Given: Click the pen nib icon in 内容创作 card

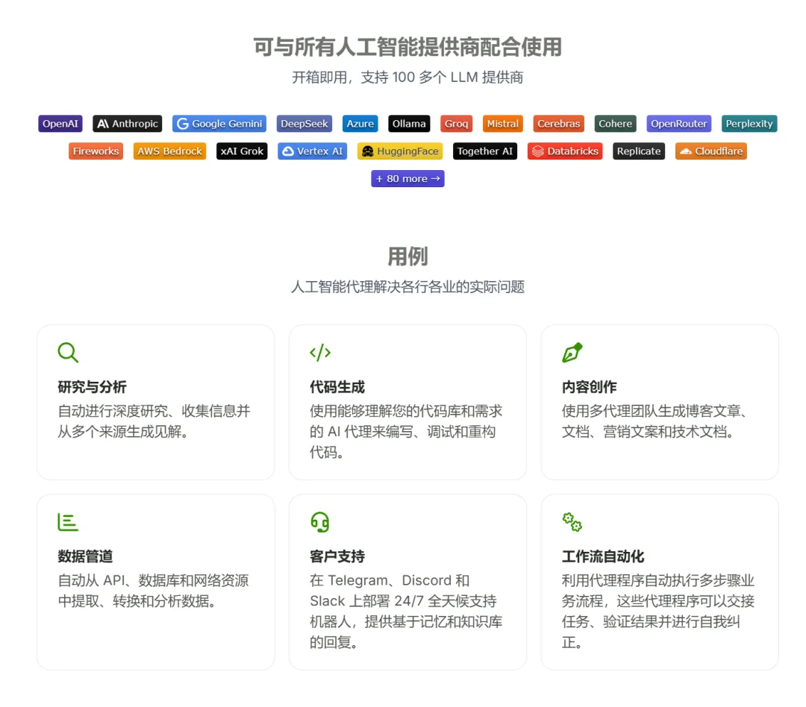Looking at the screenshot, I should [x=572, y=353].
